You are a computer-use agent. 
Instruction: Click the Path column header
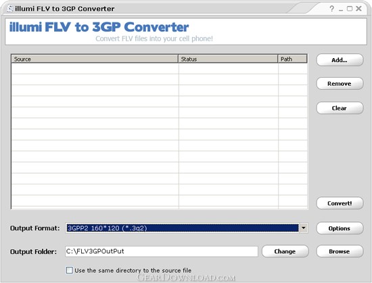pos(292,59)
